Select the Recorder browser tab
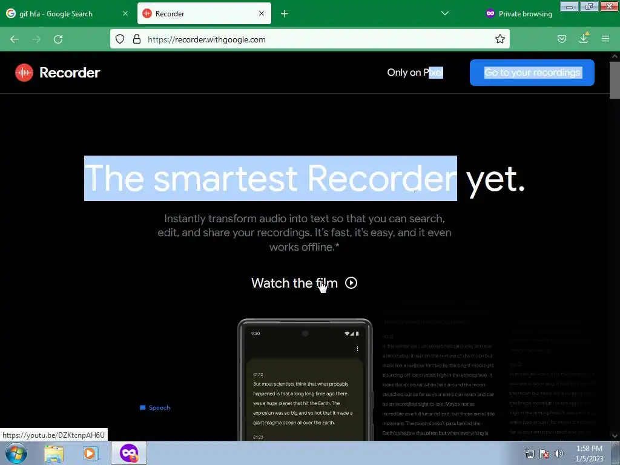The image size is (620, 465). (204, 14)
